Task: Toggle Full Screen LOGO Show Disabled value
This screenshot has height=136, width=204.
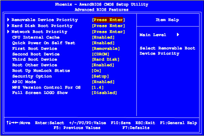Action: pyautogui.click(x=104, y=93)
